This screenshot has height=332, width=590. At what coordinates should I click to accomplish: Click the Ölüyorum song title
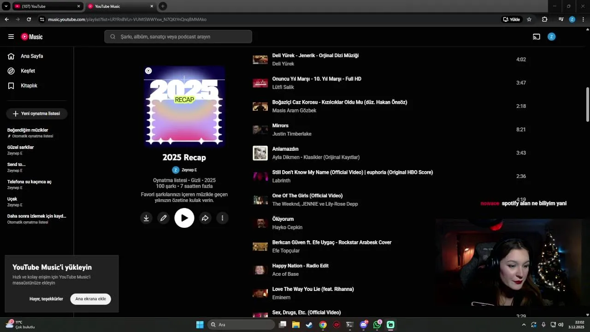click(x=283, y=219)
